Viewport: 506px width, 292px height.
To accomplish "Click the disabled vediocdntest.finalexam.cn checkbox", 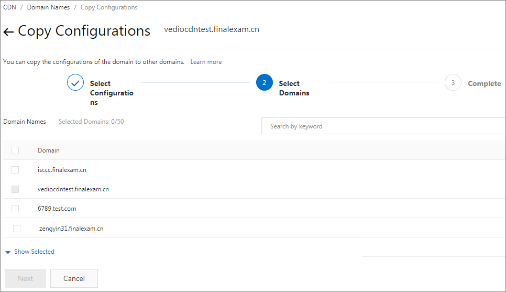I will point(15,189).
